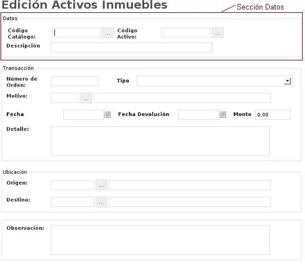Click the Fecha Devolución date input

[198, 115]
